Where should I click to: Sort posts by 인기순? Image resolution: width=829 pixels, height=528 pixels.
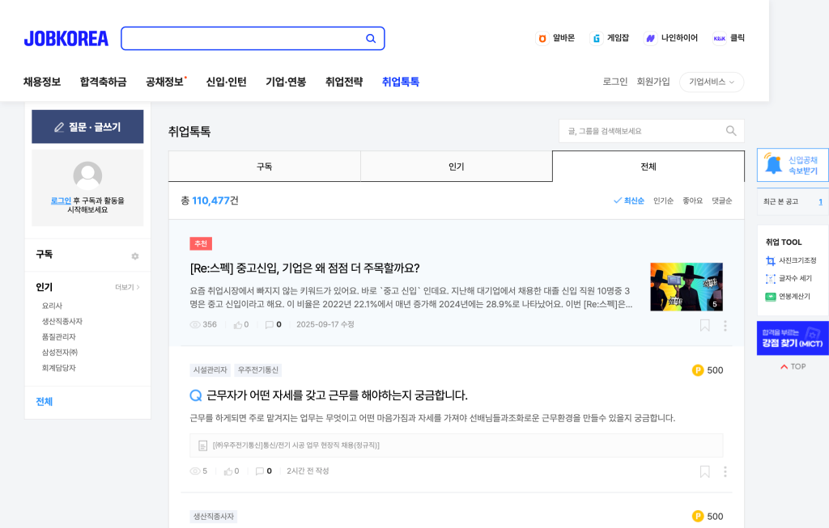(x=663, y=201)
